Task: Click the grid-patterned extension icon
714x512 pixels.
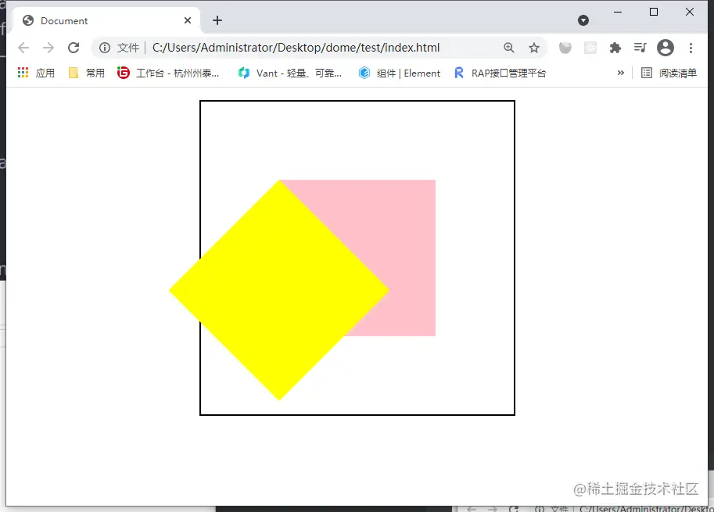Action: [x=589, y=48]
